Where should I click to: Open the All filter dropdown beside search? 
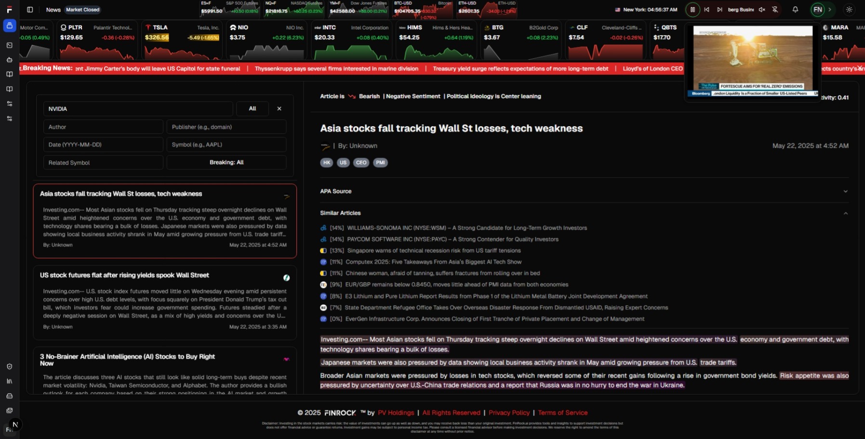(253, 109)
